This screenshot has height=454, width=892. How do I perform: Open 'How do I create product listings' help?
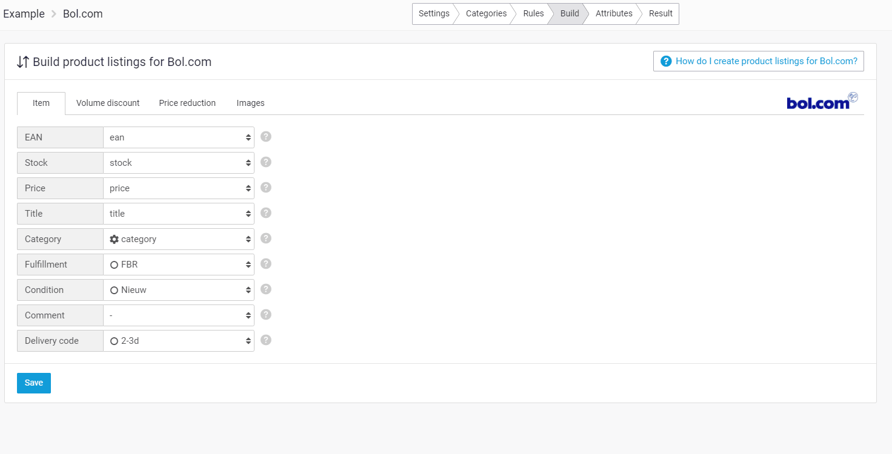click(759, 61)
